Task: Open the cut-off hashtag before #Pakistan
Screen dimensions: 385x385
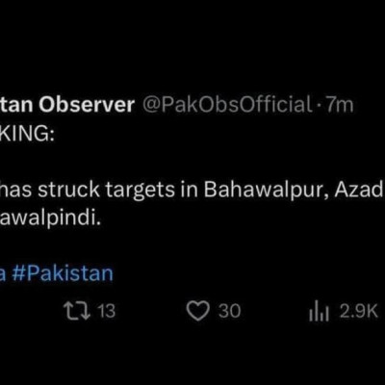Action: pyautogui.click(x=3, y=275)
